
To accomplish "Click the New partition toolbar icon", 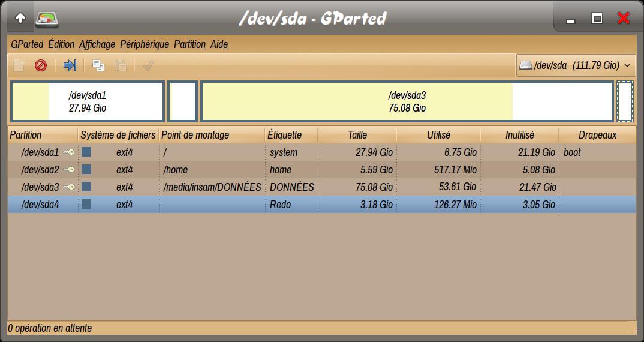I will pos(19,65).
